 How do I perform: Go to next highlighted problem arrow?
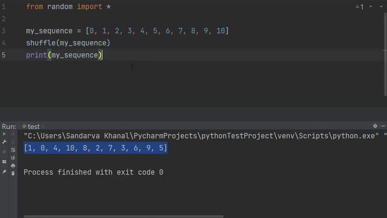381,7
